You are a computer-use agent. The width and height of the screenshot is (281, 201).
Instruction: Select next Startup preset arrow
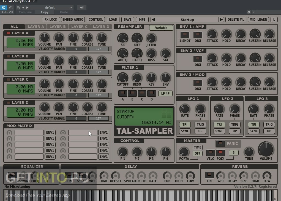(221, 20)
